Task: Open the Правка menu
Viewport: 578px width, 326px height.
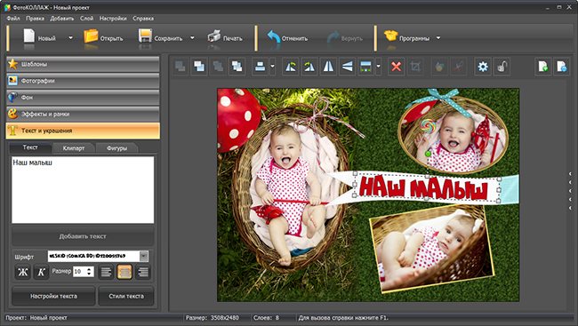Action: coord(35,18)
